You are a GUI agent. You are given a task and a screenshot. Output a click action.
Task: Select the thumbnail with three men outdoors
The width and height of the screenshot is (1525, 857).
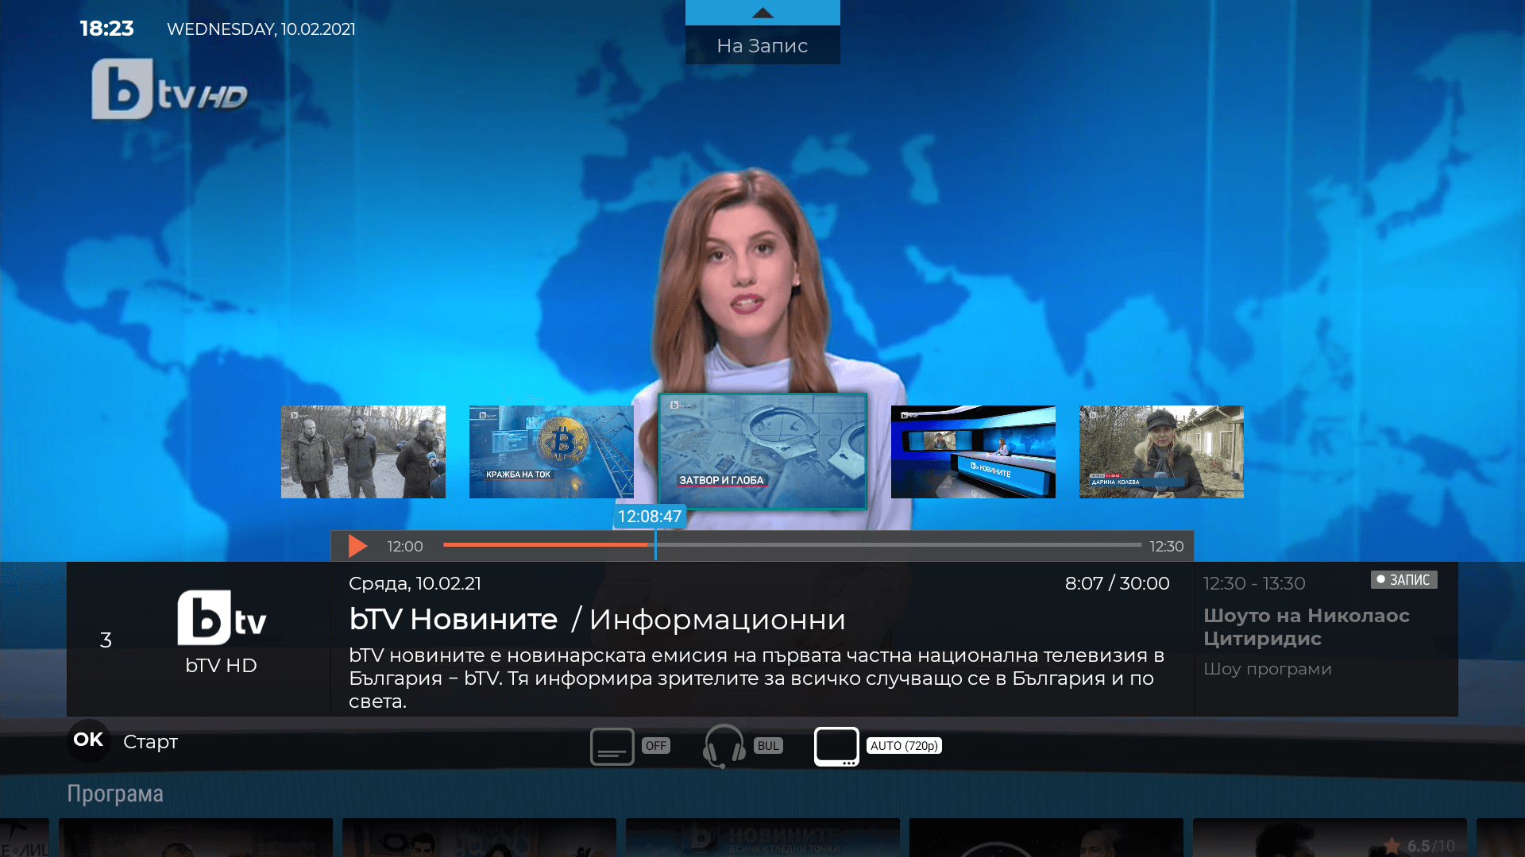[363, 452]
